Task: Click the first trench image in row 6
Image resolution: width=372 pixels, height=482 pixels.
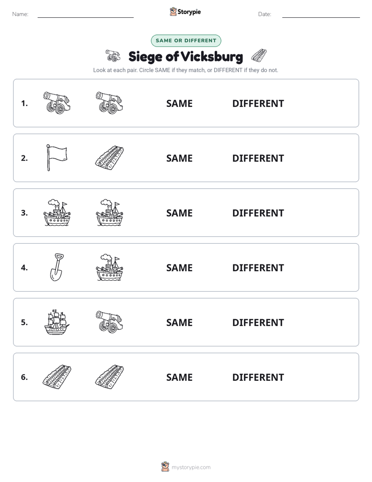Action: [x=57, y=377]
